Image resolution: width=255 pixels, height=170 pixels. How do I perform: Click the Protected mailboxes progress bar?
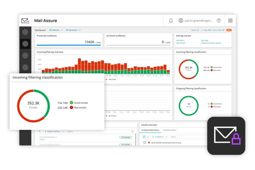[69, 45]
